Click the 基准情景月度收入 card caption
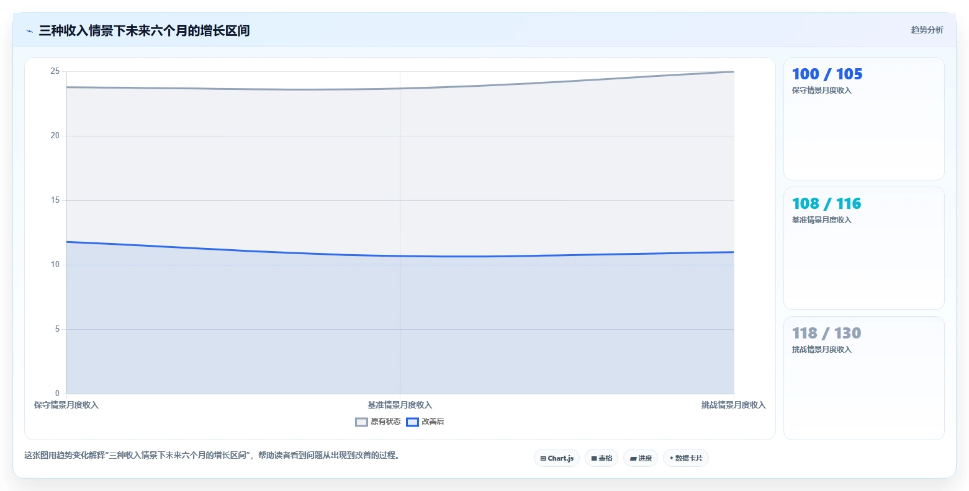Image resolution: width=969 pixels, height=491 pixels. (x=822, y=220)
